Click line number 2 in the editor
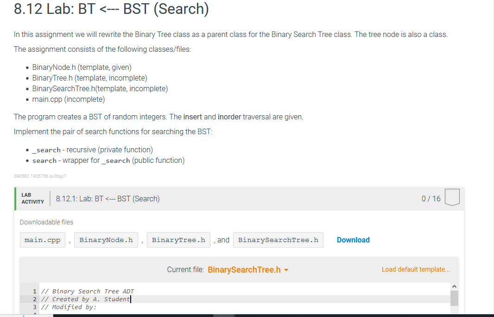Viewport: 494px width, 317px height. (x=34, y=299)
